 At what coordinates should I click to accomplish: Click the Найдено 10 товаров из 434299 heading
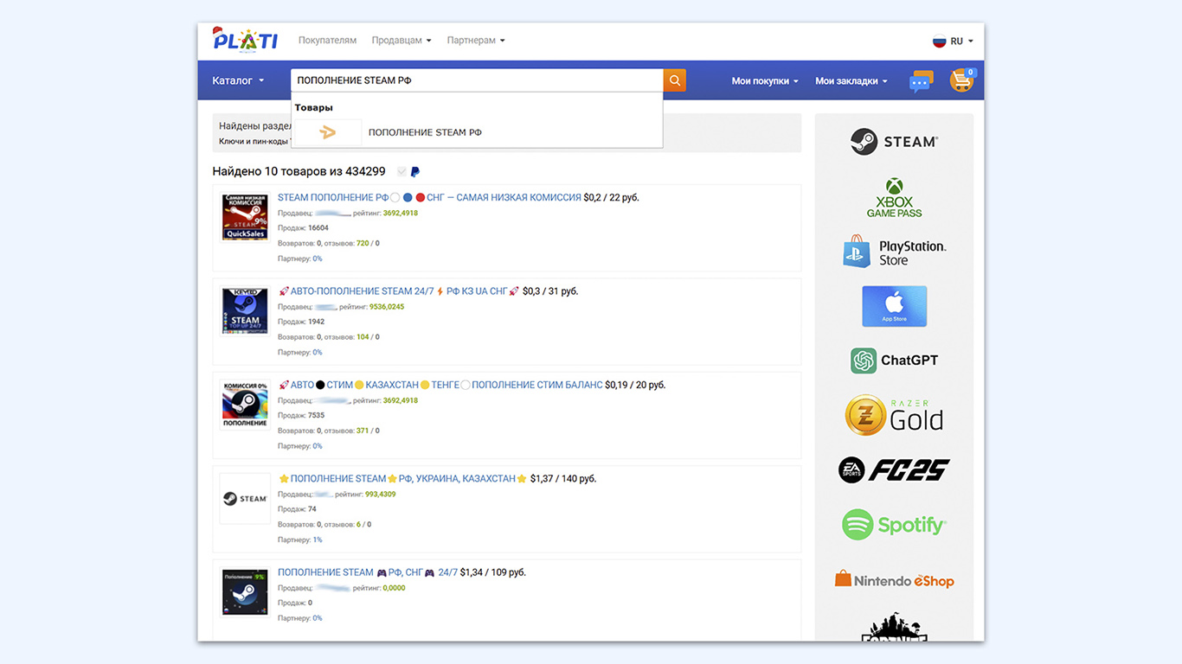[x=299, y=172]
